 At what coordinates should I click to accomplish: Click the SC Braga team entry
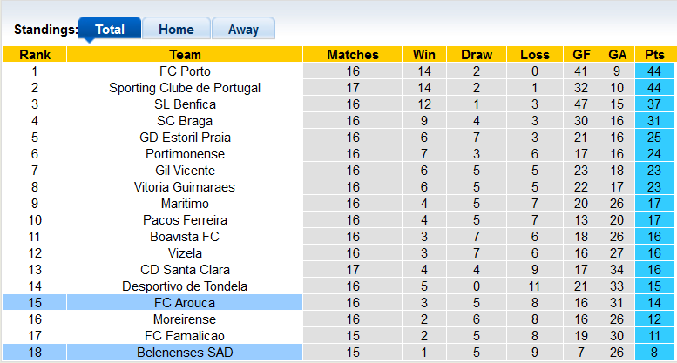185,121
